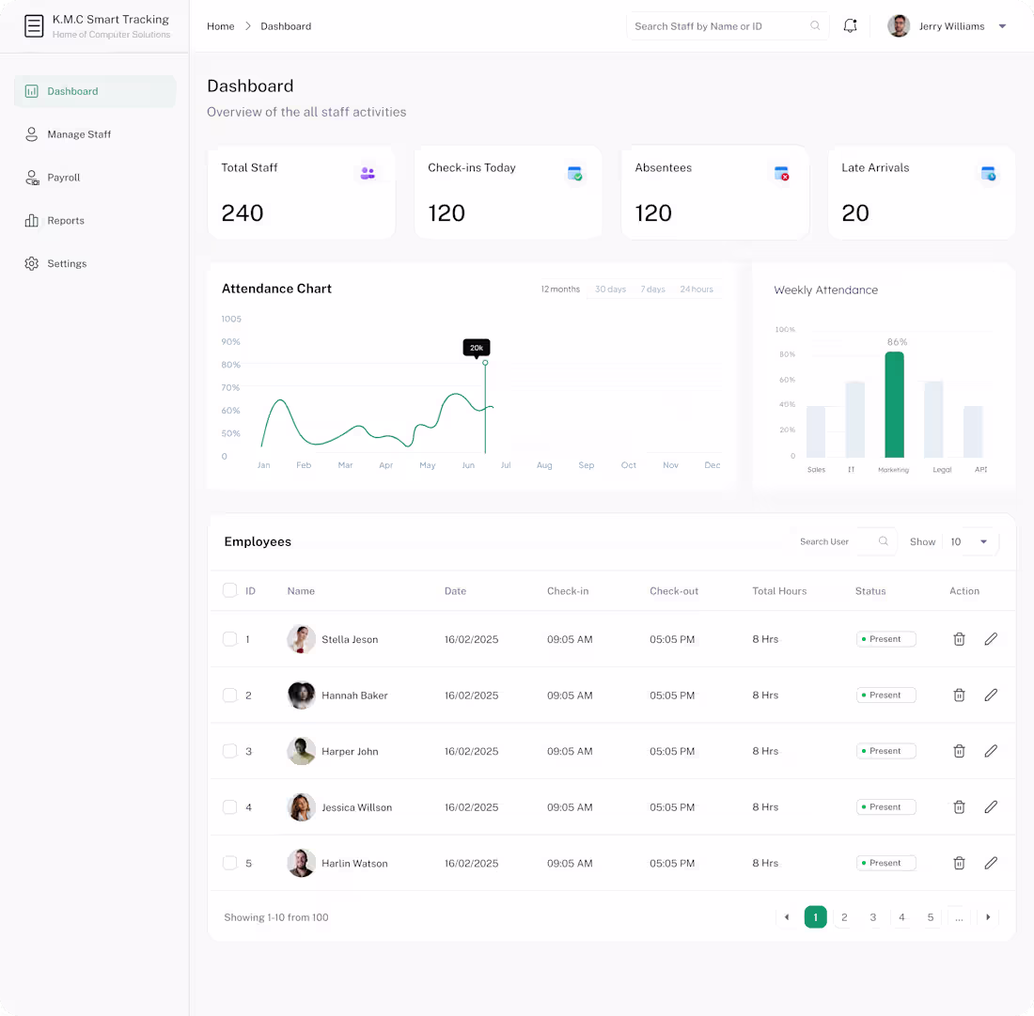Go to next page arrow
1034x1016 pixels.
click(988, 917)
